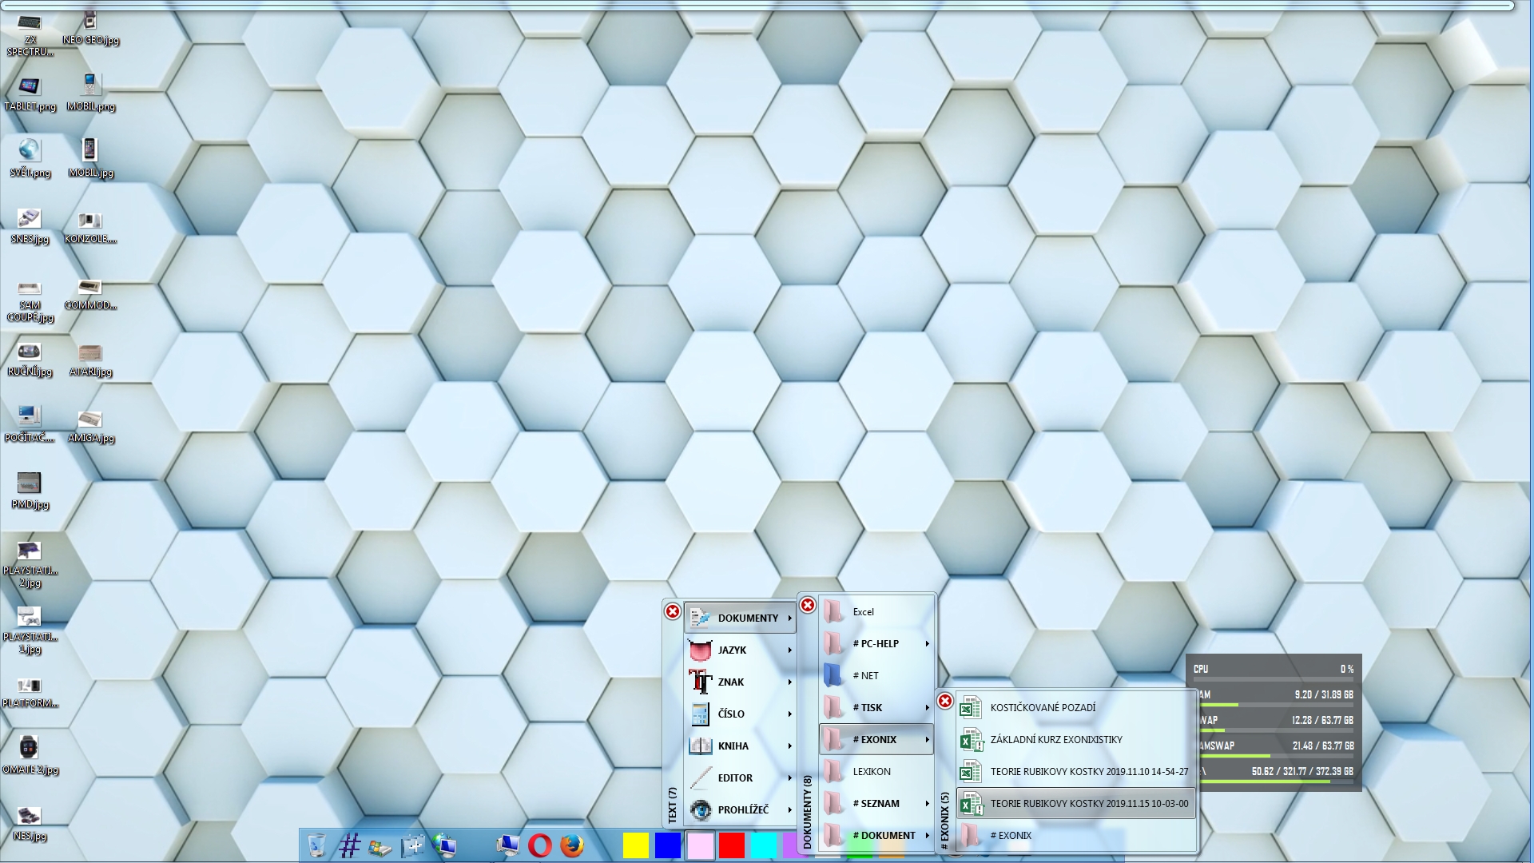Launch Firefox from the dock
The height and width of the screenshot is (863, 1534).
[x=572, y=845]
